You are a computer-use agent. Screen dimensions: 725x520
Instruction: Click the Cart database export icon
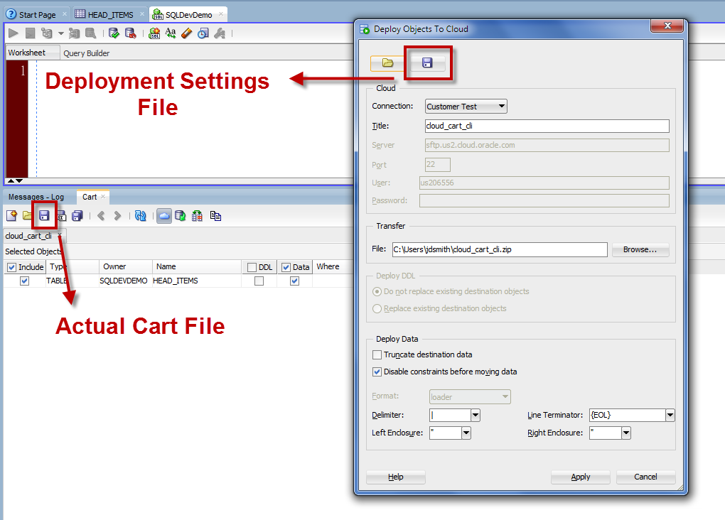click(181, 216)
